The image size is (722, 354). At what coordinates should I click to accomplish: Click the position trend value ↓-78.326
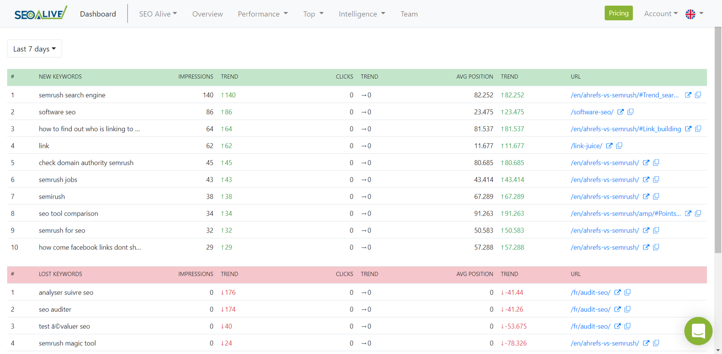coord(514,343)
